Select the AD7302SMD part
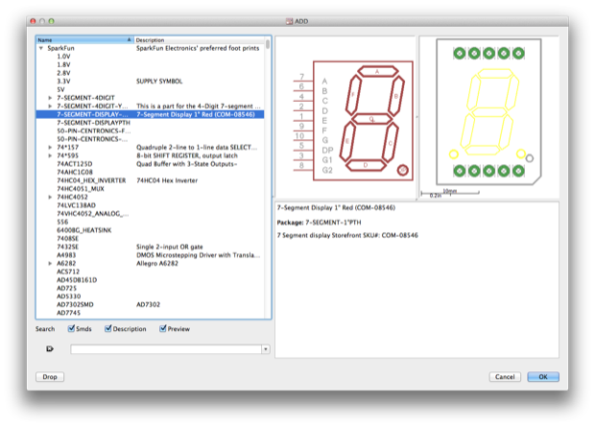Viewport: 595px width, 427px height. click(x=75, y=304)
